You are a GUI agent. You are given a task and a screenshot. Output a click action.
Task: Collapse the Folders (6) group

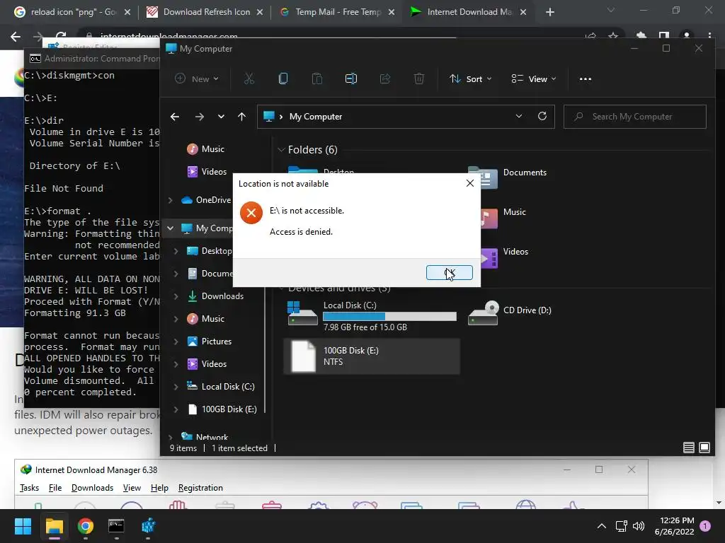280,150
